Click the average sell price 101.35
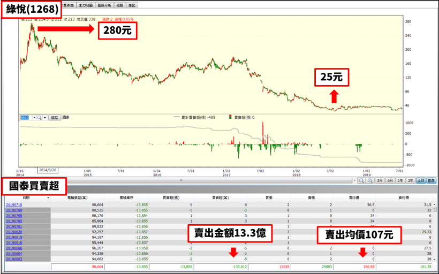439x274 pixels. point(404,267)
